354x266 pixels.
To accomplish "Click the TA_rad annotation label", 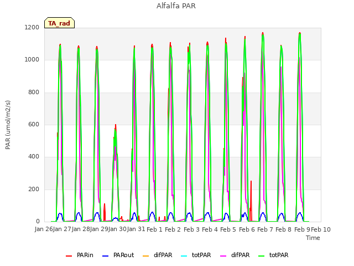I will [59, 23].
